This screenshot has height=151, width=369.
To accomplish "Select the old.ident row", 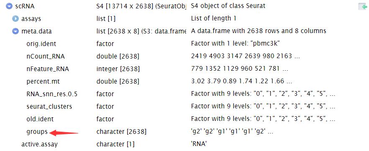I will pyautogui.click(x=184, y=119).
